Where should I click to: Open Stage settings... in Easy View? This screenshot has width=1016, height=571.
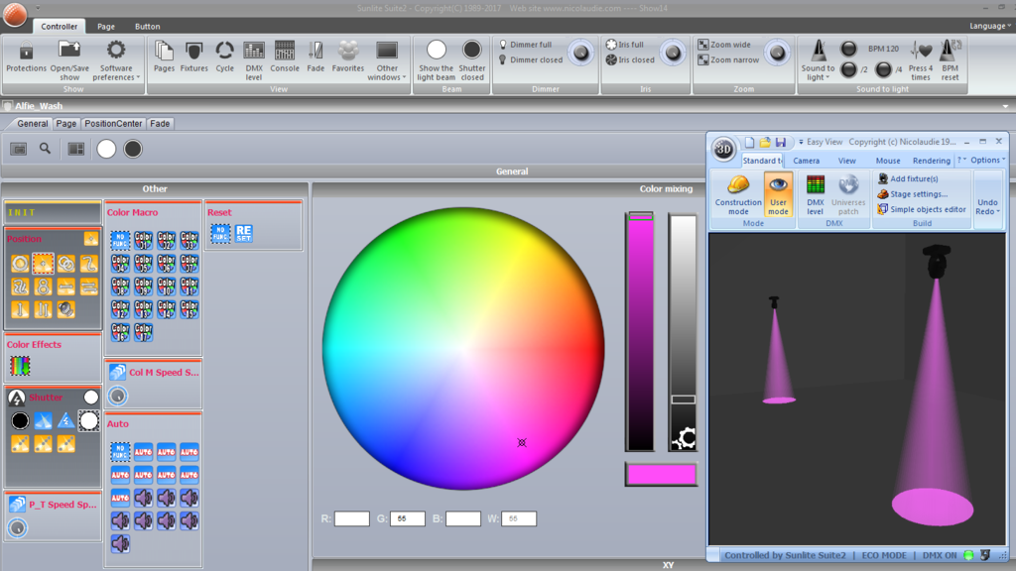point(912,193)
